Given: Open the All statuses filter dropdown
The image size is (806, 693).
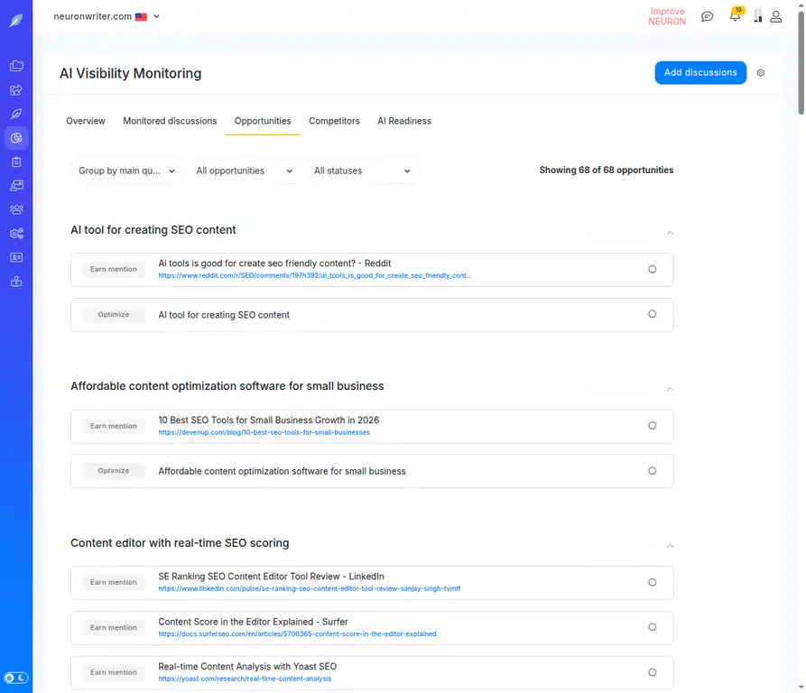Looking at the screenshot, I should (362, 171).
